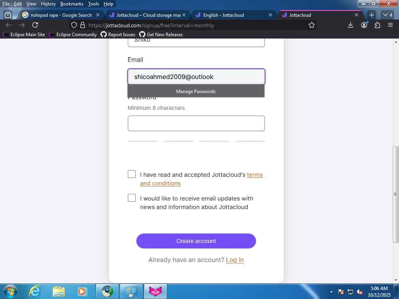399x299 pixels.
Task: Close the English - Jottacloud tab
Action: (x=270, y=15)
